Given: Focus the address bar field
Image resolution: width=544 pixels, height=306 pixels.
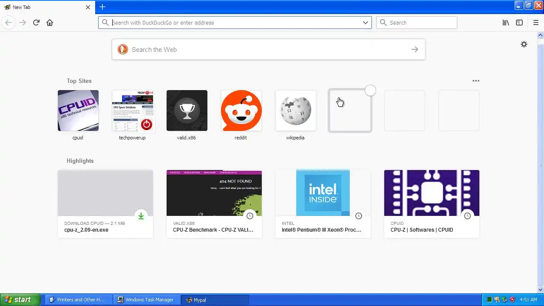Looking at the screenshot, I should tap(235, 23).
